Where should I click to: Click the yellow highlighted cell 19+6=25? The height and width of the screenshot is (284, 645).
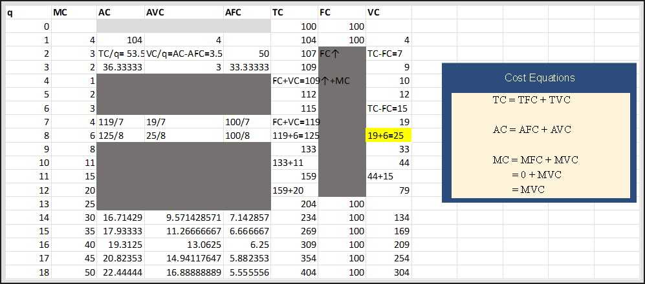tap(389, 136)
